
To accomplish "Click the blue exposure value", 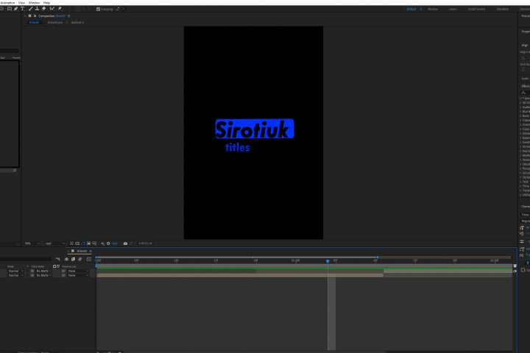I will point(115,243).
